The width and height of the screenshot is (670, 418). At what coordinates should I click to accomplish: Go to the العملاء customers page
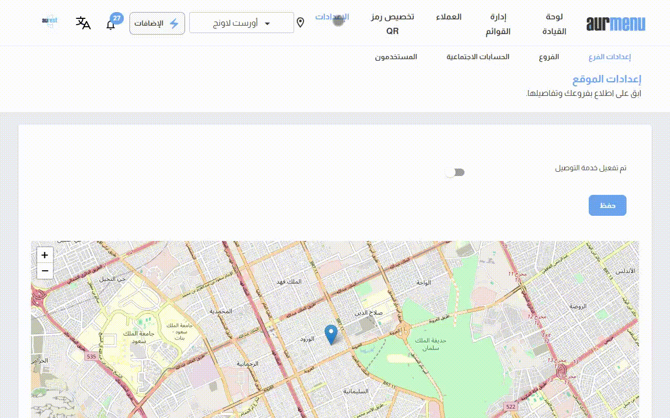(x=448, y=17)
